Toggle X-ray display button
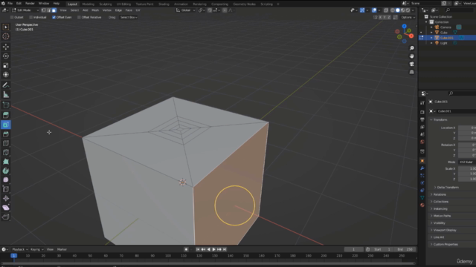Image resolution: width=476 pixels, height=267 pixels. tap(386, 10)
